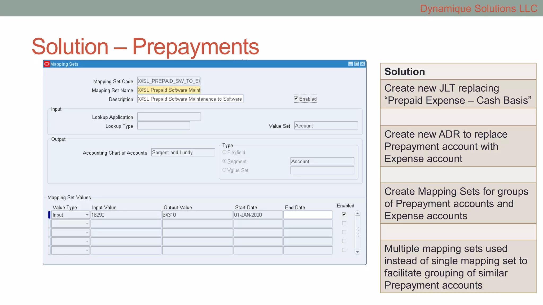
Task: Select the Segment radio option
Action: pyautogui.click(x=225, y=161)
